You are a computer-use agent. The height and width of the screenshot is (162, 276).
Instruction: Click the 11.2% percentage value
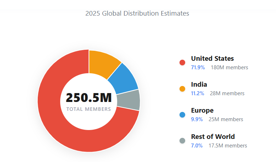198,93
